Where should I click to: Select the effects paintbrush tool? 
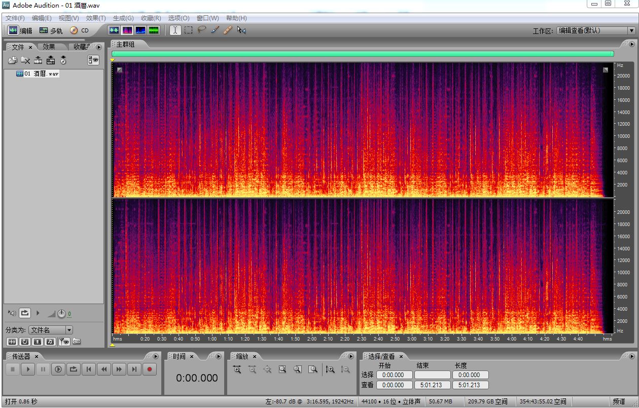pyautogui.click(x=215, y=30)
